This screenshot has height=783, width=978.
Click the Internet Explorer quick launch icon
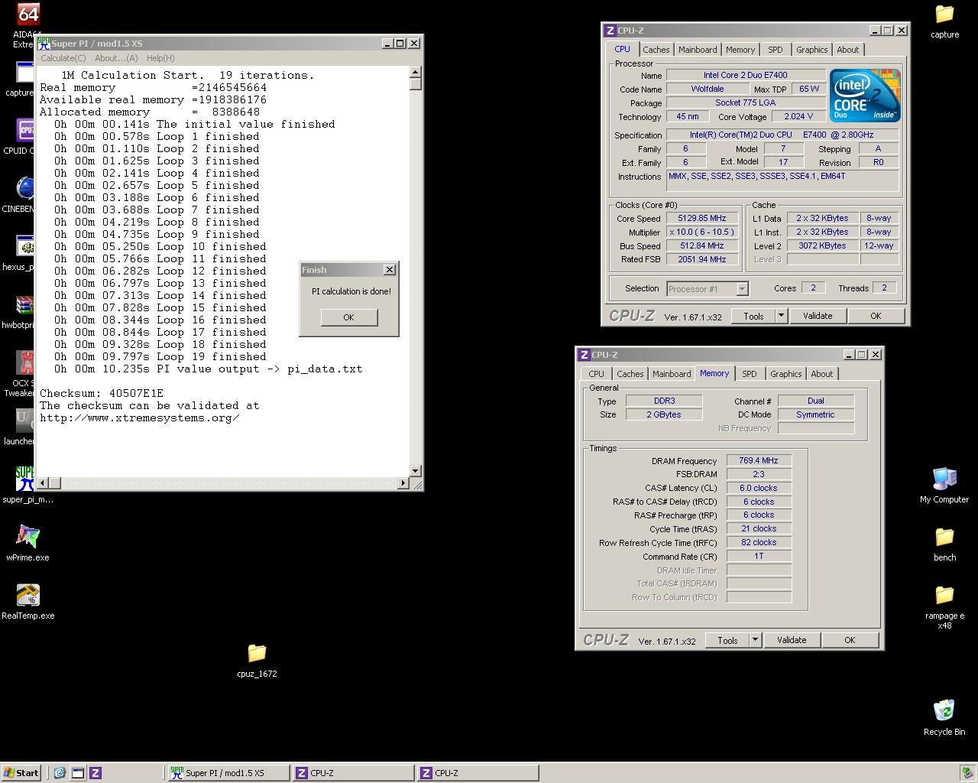pos(60,773)
